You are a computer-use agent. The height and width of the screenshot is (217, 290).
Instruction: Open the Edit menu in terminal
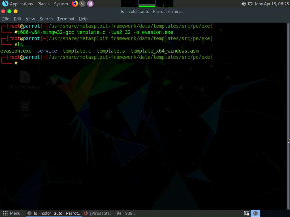coord(18,19)
